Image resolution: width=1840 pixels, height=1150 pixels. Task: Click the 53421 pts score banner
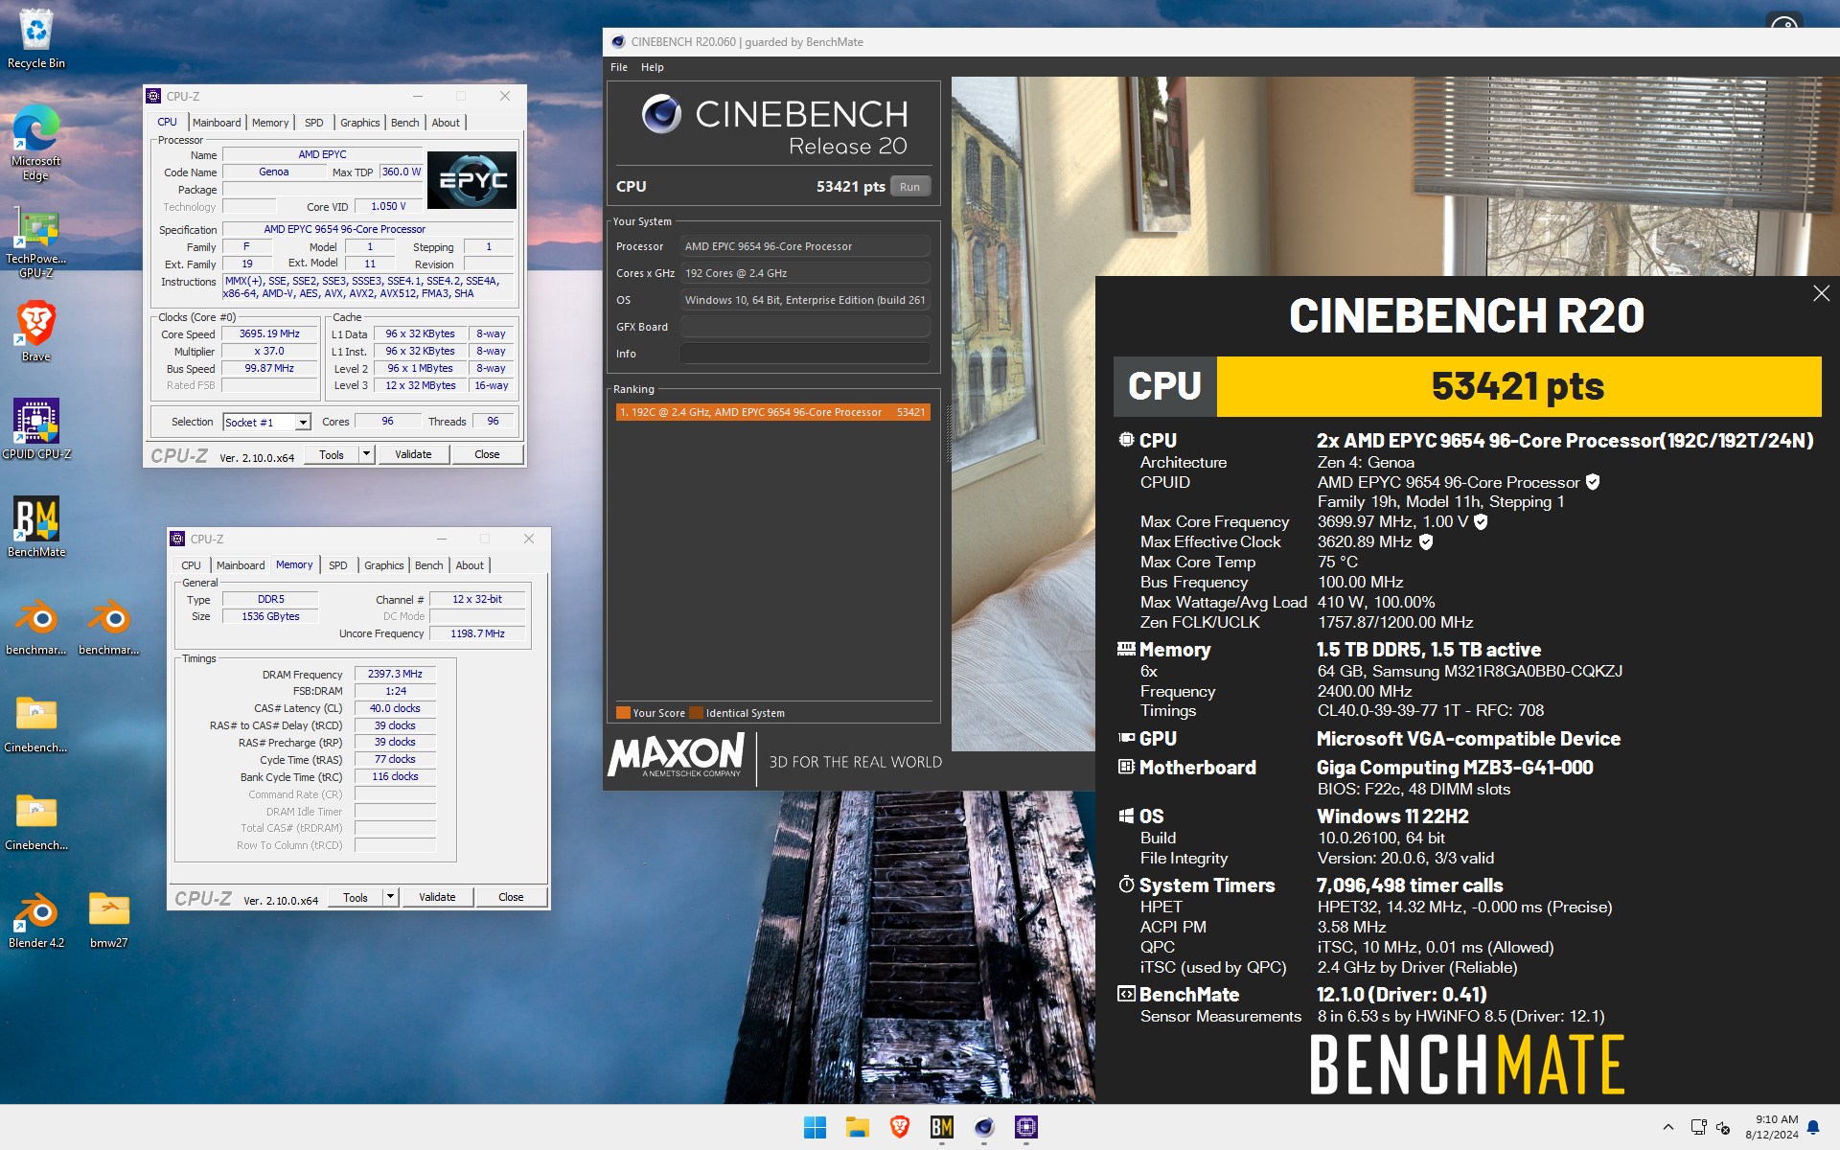click(x=1518, y=386)
